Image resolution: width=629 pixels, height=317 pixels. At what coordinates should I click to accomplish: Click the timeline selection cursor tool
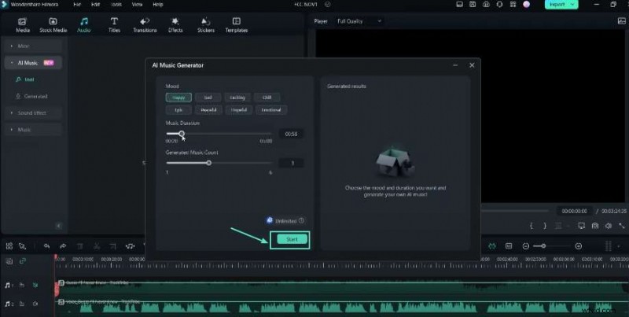pos(23,246)
